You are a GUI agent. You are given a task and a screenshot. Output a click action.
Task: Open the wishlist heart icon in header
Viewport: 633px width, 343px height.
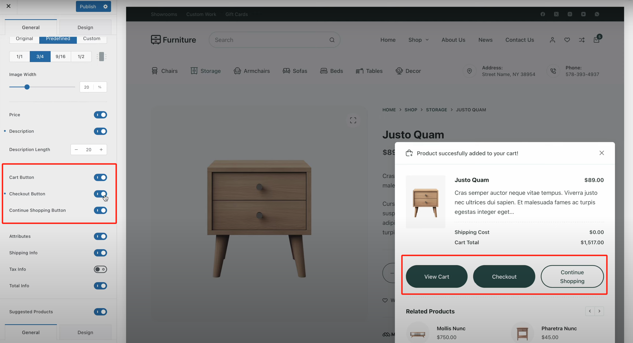click(x=567, y=40)
